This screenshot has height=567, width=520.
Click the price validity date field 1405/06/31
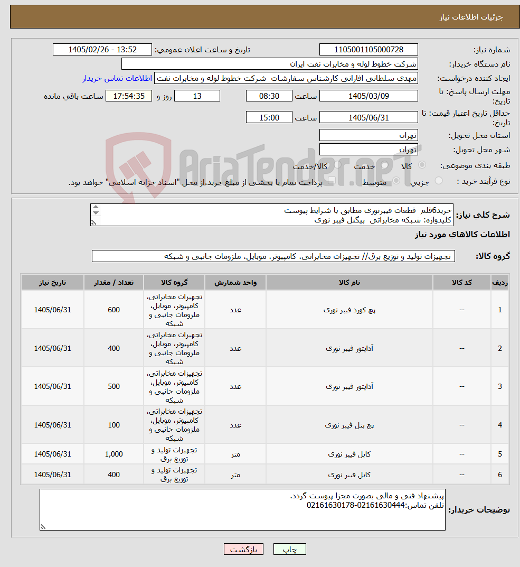coord(368,117)
